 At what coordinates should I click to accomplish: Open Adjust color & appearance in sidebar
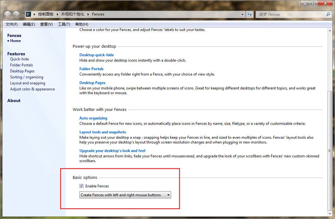point(32,89)
